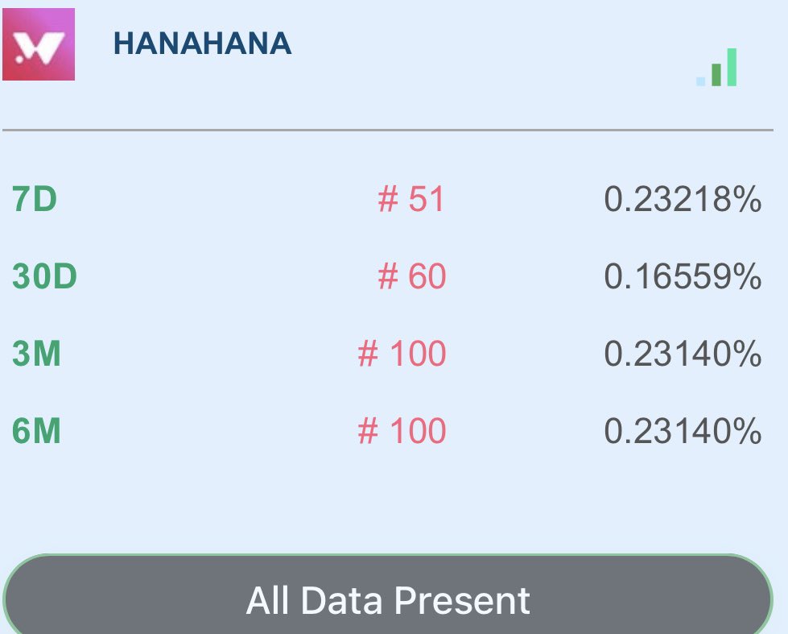Image resolution: width=788 pixels, height=634 pixels.
Task: Select the 30D period label
Action: (x=44, y=276)
